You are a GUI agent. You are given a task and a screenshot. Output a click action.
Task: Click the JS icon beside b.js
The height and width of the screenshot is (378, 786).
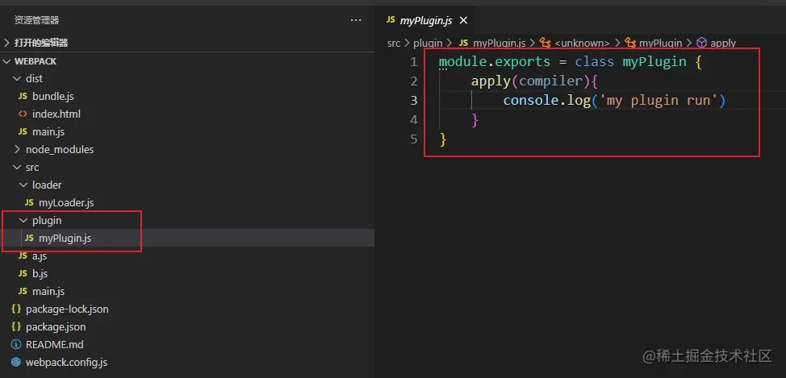coord(23,274)
